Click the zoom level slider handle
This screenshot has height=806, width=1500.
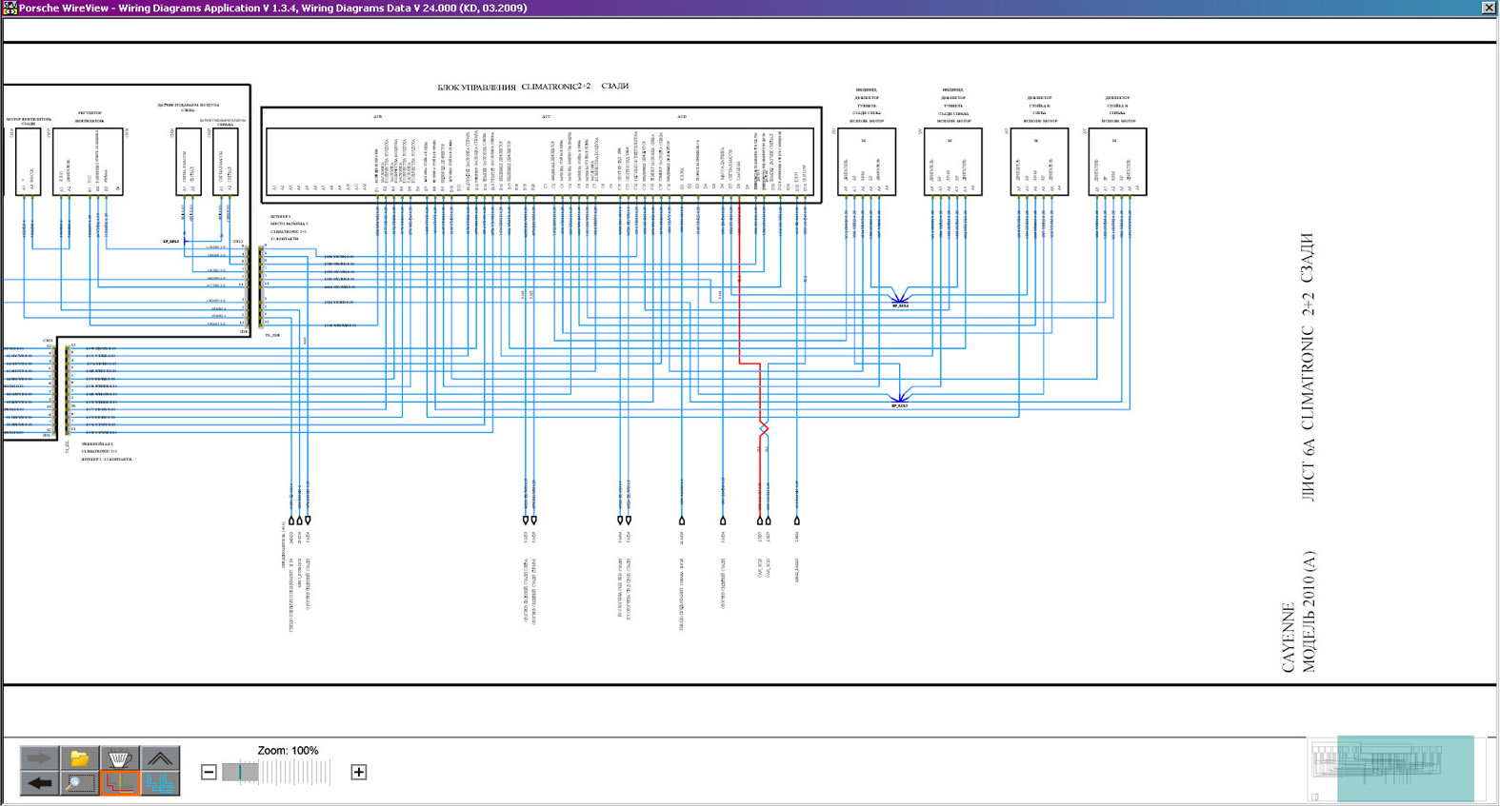[x=241, y=772]
